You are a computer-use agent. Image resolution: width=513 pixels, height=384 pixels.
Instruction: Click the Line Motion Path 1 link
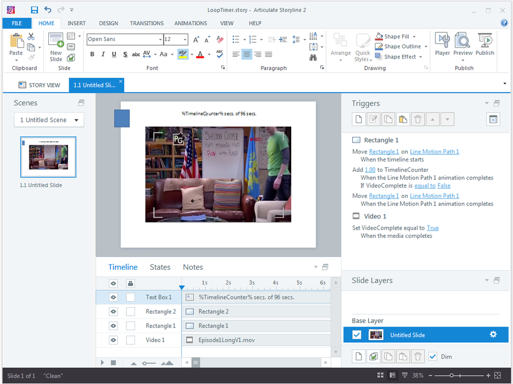click(x=434, y=152)
